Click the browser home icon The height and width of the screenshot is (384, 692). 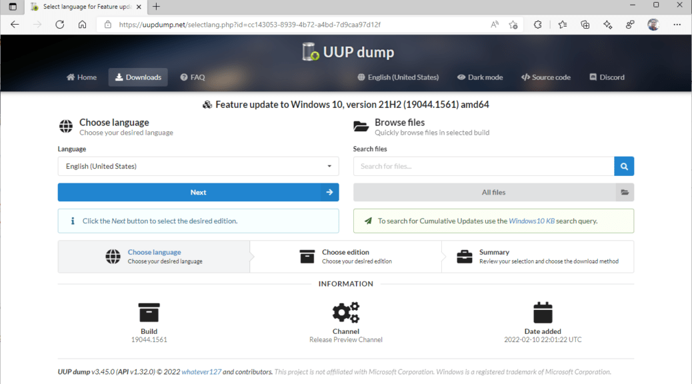82,25
